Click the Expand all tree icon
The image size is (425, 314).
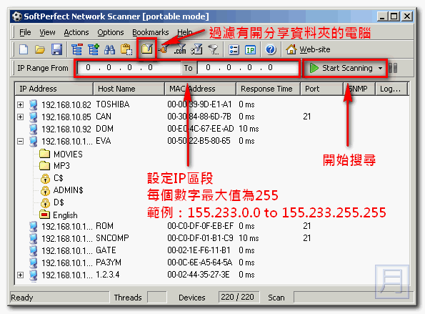[94, 49]
